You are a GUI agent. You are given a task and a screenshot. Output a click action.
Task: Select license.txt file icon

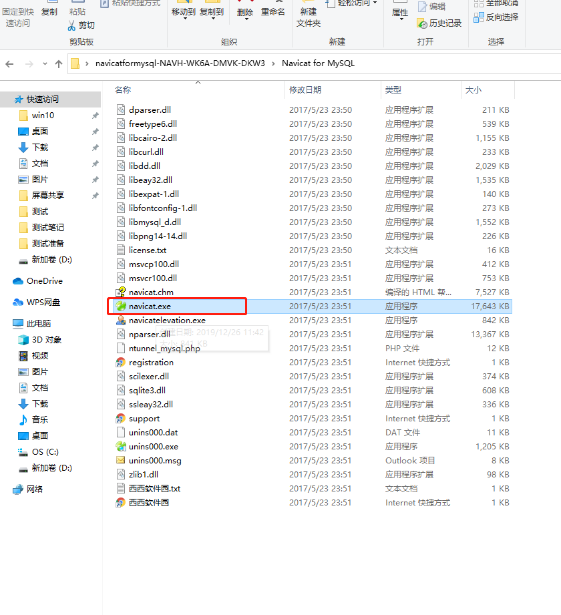pos(121,250)
